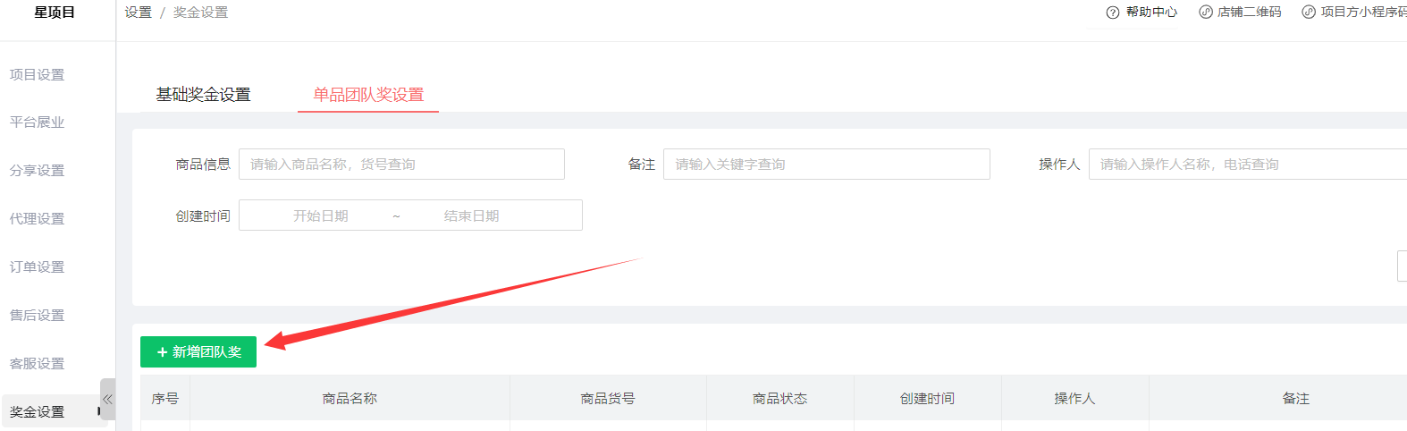Type in the 商品信息 search field
The height and width of the screenshot is (431, 1407).
tap(401, 165)
